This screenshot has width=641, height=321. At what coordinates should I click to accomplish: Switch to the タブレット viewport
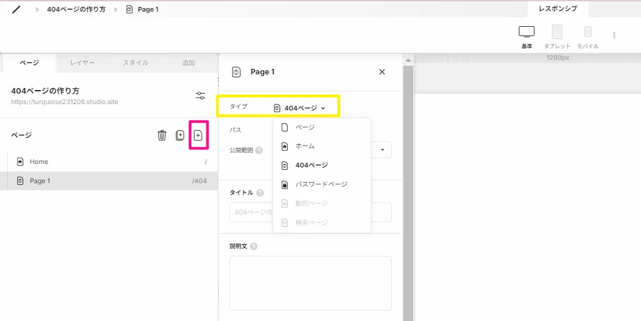point(557,37)
